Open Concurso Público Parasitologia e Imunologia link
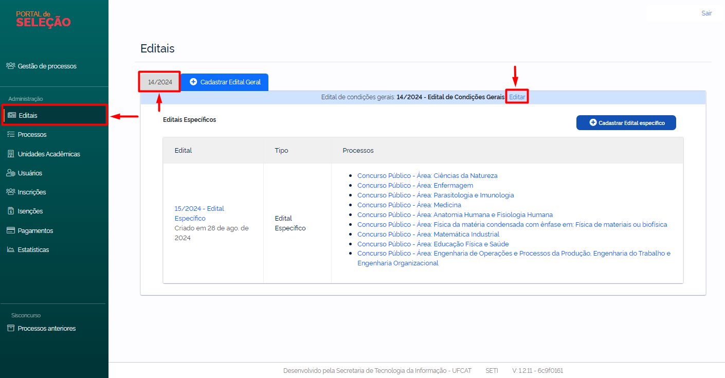 coord(436,195)
